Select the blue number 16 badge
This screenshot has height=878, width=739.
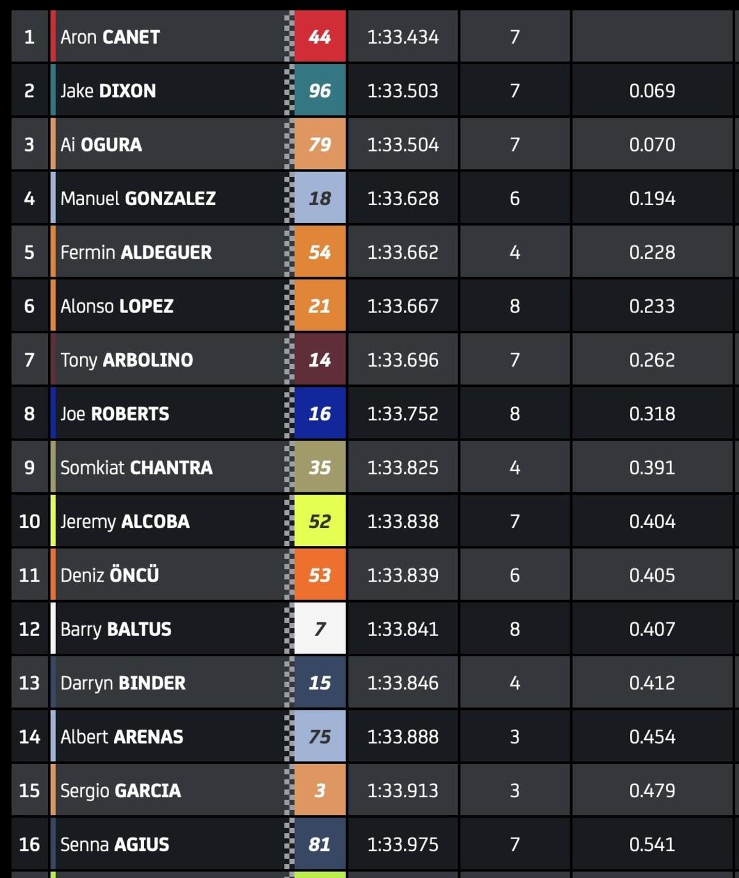320,413
